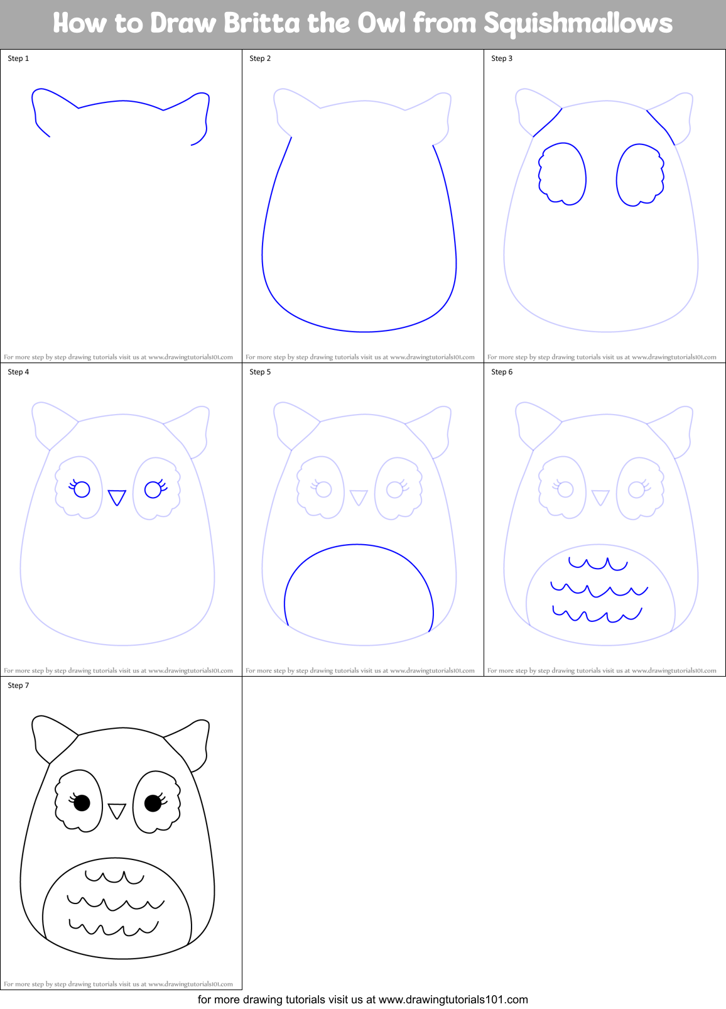Click the title 'How to Draw Britta the Owl from Squishmallows'
The height and width of the screenshot is (1009, 726).
click(363, 23)
